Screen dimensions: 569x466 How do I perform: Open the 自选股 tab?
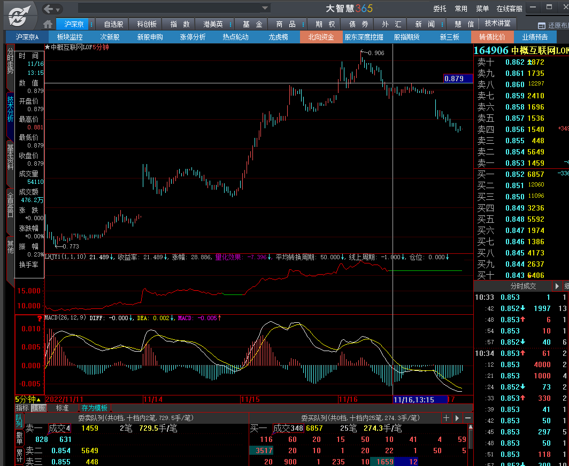click(113, 25)
